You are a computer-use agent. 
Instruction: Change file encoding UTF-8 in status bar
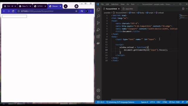point(152,102)
